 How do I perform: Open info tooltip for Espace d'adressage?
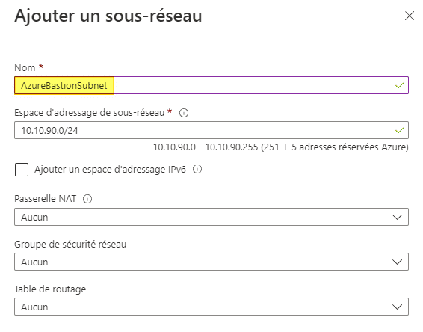(184, 113)
